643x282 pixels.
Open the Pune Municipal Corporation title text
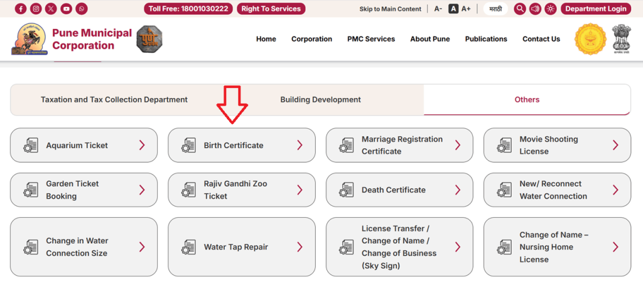92,39
